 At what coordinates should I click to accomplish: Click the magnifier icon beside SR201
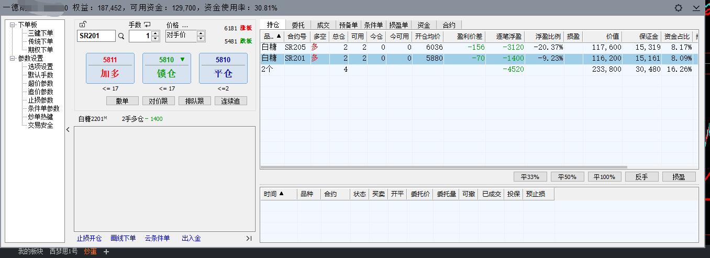click(x=121, y=36)
